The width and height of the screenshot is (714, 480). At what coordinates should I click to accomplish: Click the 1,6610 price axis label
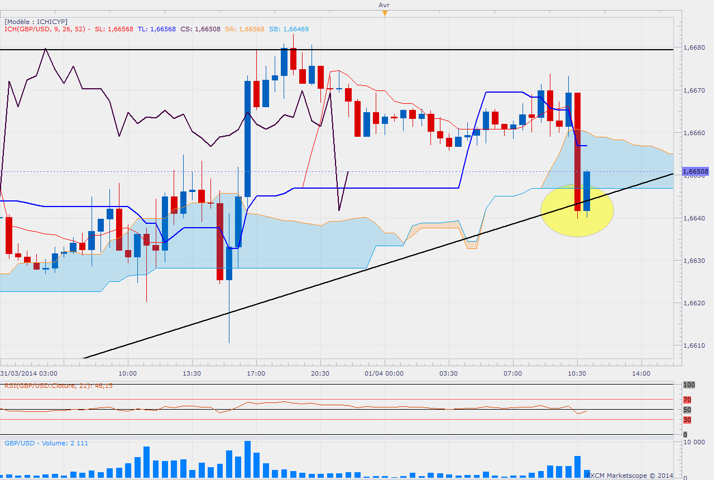[693, 345]
